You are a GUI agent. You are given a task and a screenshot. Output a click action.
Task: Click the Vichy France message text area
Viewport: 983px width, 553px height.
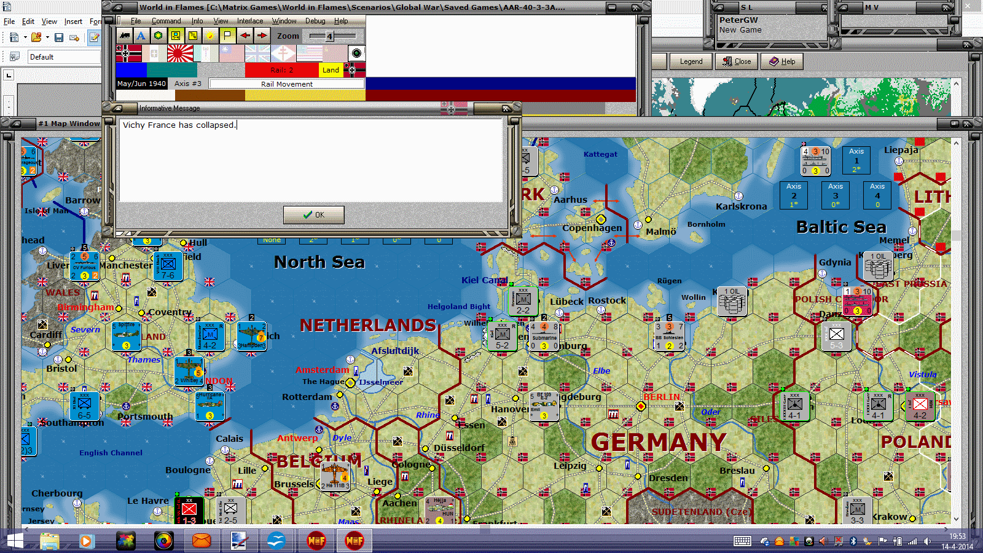pos(310,160)
